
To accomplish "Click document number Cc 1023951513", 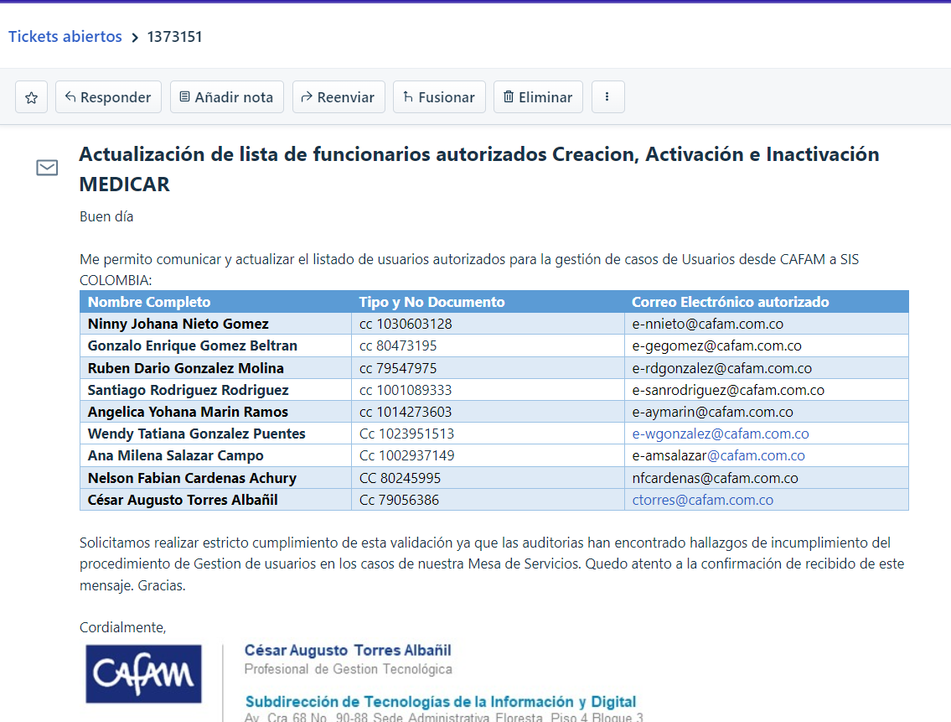I will point(407,434).
